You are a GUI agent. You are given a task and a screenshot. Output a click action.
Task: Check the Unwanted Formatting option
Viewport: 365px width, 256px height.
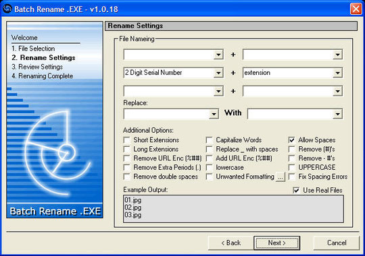point(210,177)
